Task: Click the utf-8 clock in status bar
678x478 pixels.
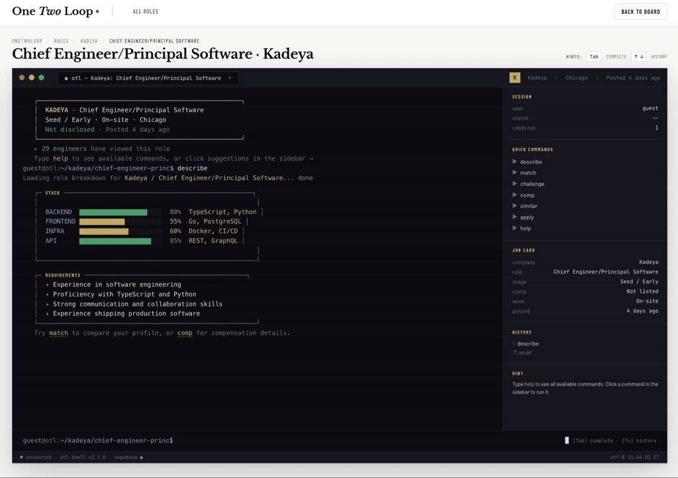Action: (x=635, y=457)
